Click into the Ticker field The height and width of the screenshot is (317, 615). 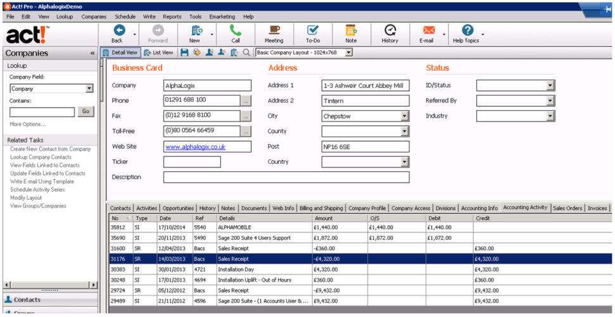[x=192, y=162]
